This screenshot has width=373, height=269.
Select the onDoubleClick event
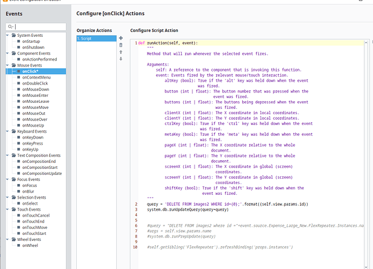35,83
